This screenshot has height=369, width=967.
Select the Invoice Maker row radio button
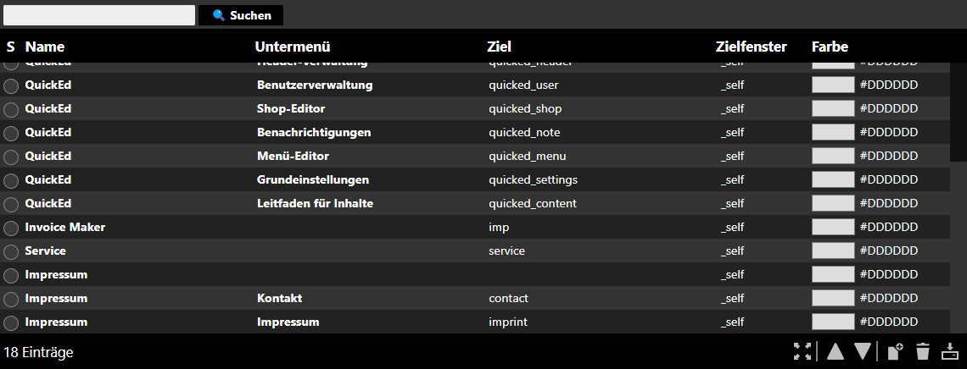[x=11, y=229]
